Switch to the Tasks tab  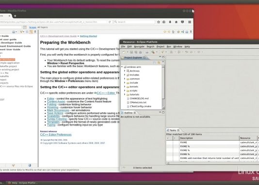[173, 130]
